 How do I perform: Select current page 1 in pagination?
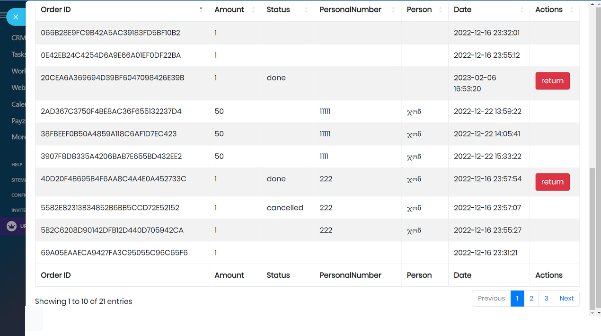pyautogui.click(x=517, y=299)
